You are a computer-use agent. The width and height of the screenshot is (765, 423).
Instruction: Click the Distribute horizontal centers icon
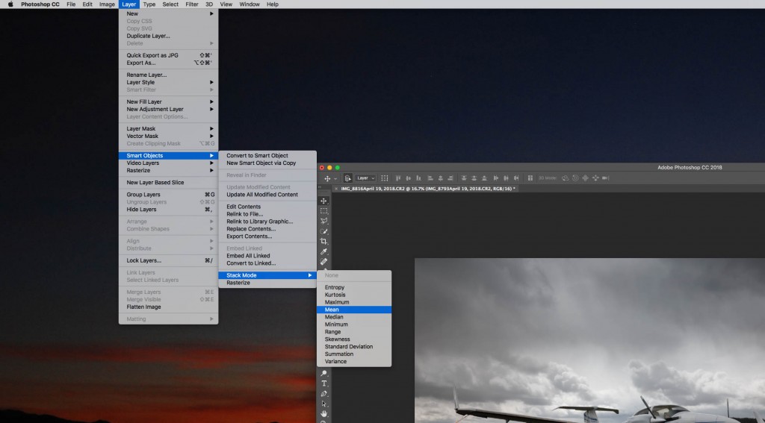click(506, 178)
